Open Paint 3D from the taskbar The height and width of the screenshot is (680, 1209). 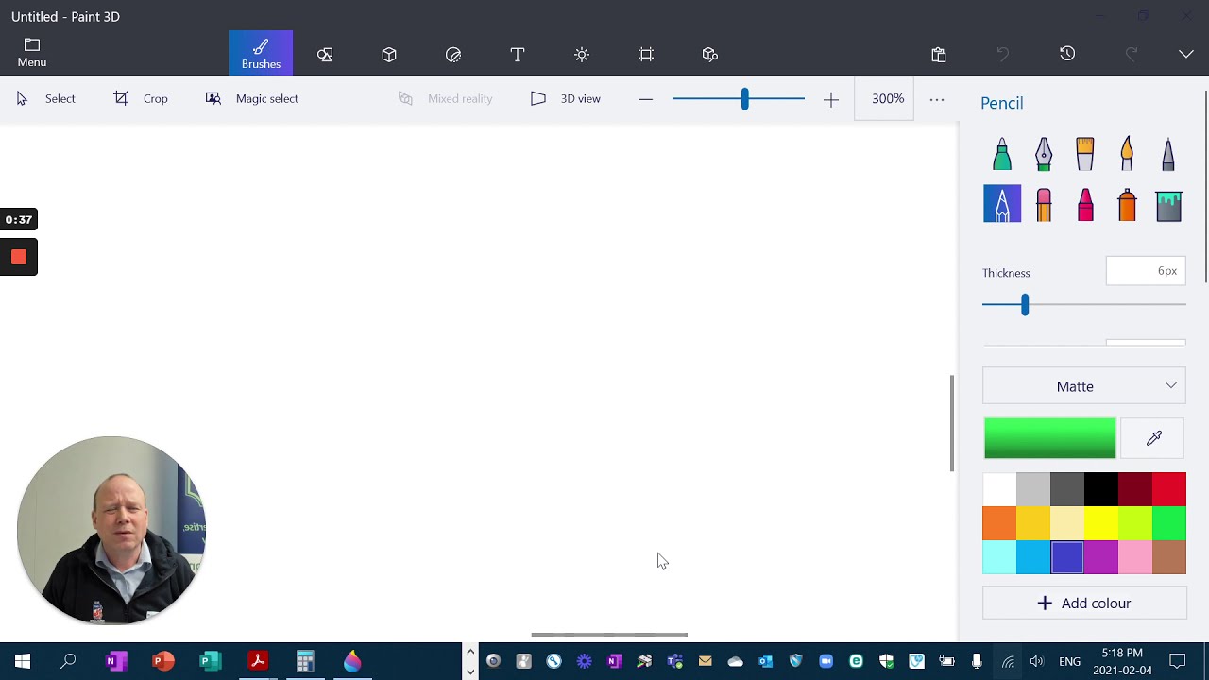point(351,661)
